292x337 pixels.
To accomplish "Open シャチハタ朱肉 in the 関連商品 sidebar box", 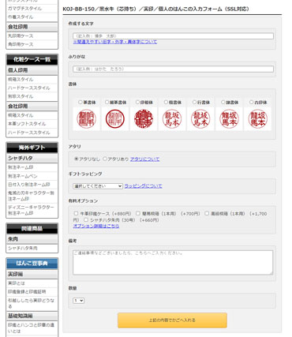I will coord(23,248).
